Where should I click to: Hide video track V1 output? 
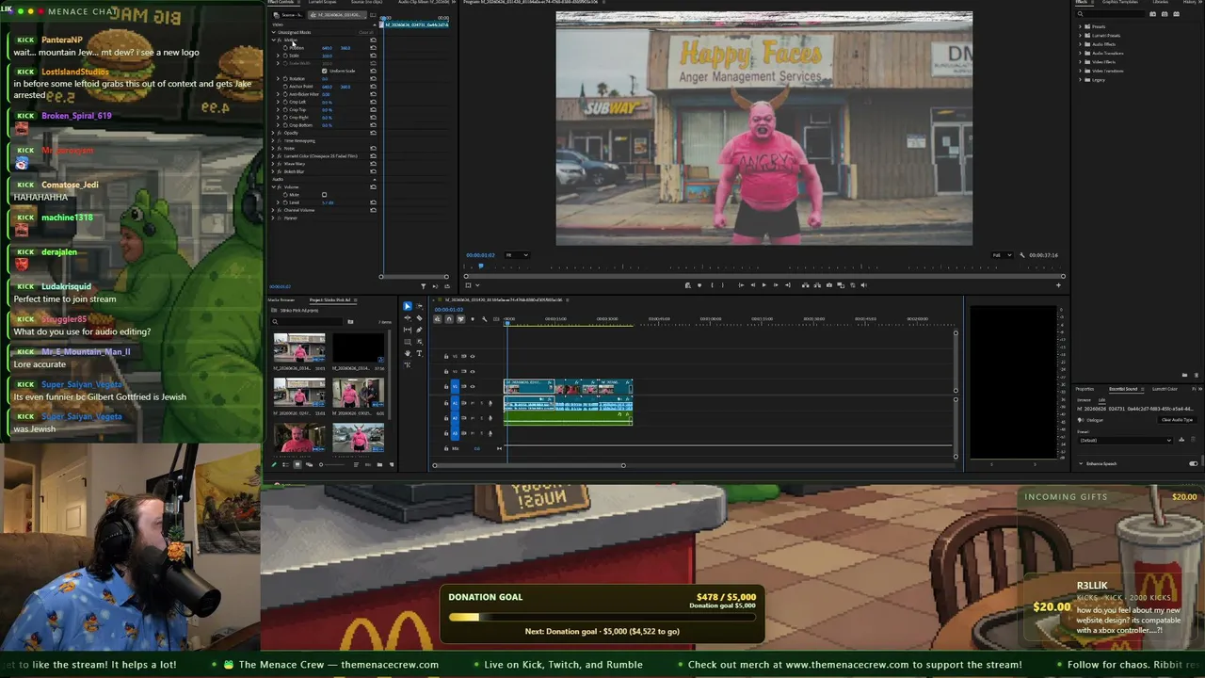click(x=472, y=386)
